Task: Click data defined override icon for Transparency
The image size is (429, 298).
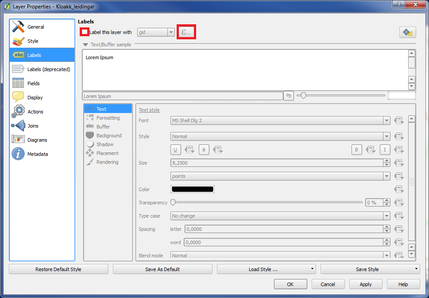Action: point(399,203)
